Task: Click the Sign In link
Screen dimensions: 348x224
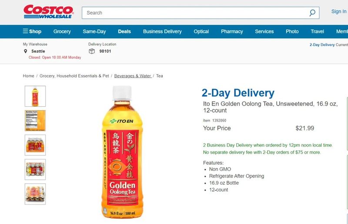Action: pos(339,12)
